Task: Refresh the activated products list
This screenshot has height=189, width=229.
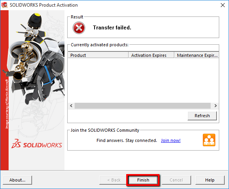Action: 202,116
